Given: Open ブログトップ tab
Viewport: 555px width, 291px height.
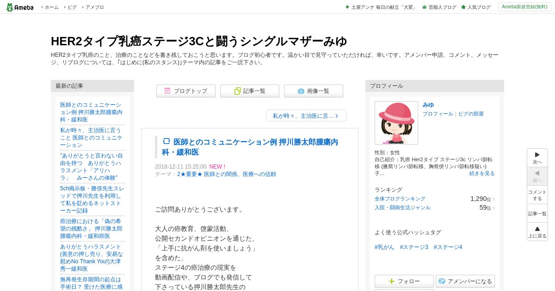Looking at the screenshot, I should tap(186, 91).
